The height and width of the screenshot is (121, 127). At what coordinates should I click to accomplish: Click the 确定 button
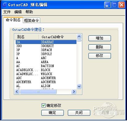[52, 113]
